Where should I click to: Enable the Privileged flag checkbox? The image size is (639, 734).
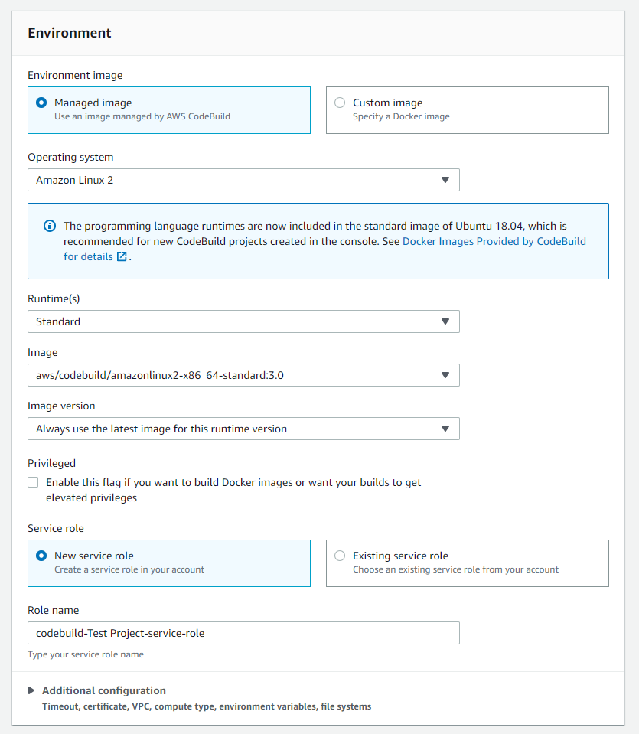pos(33,482)
